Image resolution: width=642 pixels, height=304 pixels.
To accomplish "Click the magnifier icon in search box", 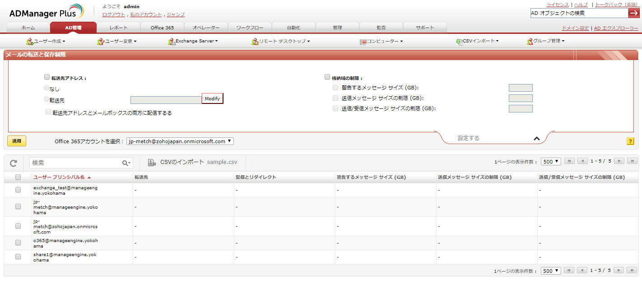I will 125,163.
